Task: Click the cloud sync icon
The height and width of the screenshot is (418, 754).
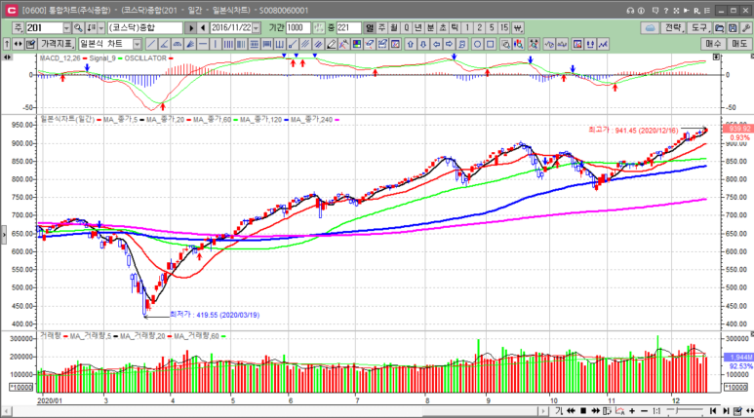Action: click(x=650, y=28)
